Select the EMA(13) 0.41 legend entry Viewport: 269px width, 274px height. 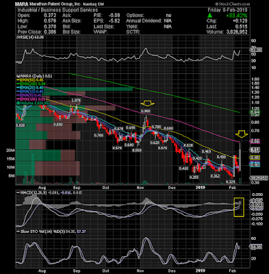[29, 92]
